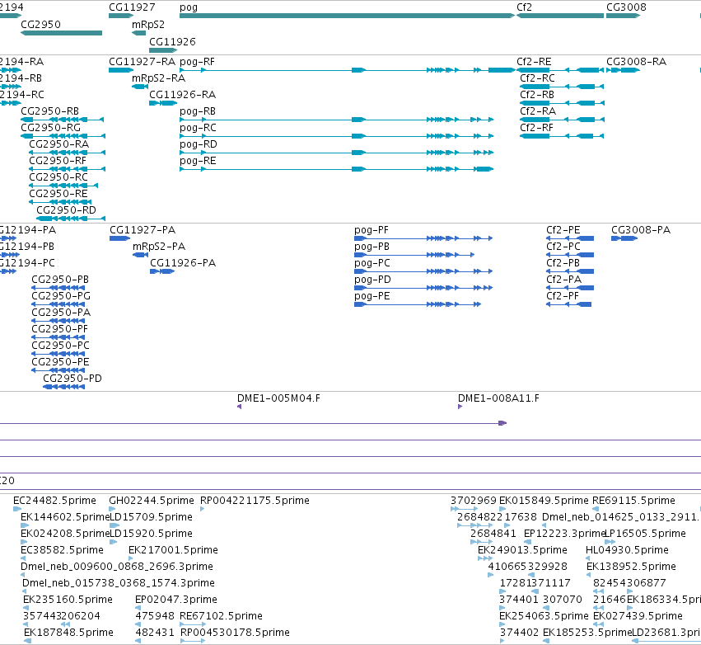Image resolution: width=701 pixels, height=645 pixels.
Task: Select protein label CG2950-PE
Action: 60,362
